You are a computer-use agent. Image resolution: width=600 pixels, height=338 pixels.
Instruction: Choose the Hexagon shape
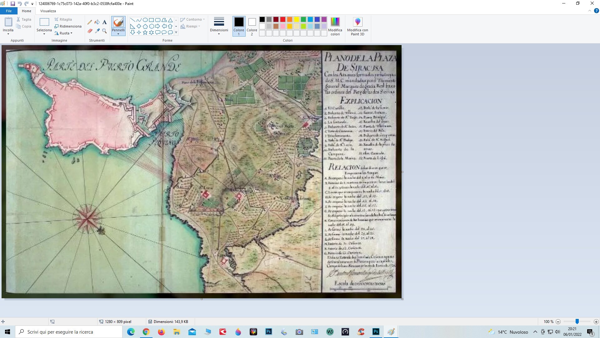(151, 26)
